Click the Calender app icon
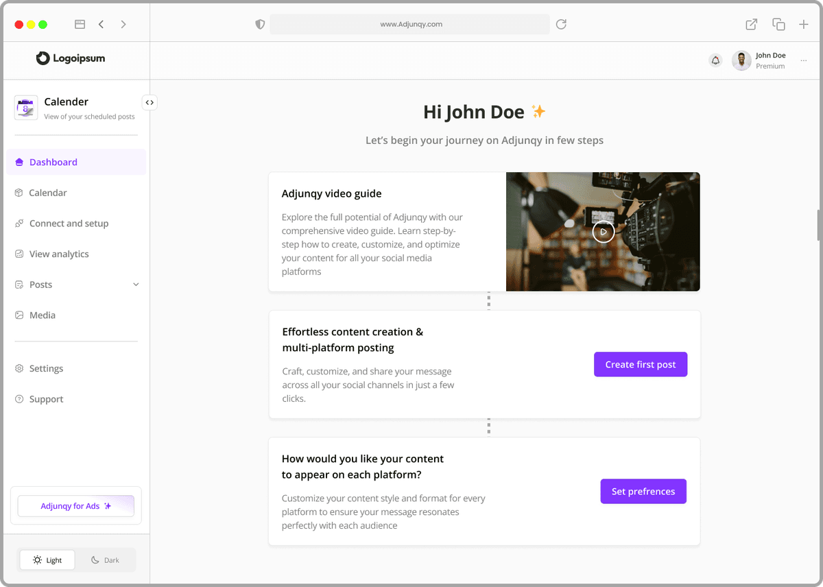This screenshot has height=587, width=823. point(26,108)
